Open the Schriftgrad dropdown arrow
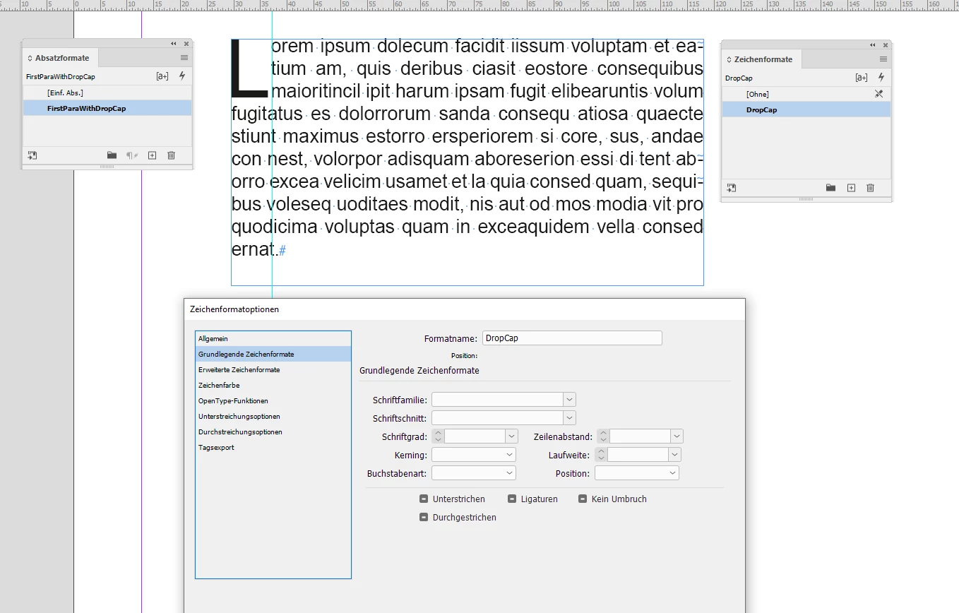Viewport: 959px width, 613px height. tap(512, 436)
